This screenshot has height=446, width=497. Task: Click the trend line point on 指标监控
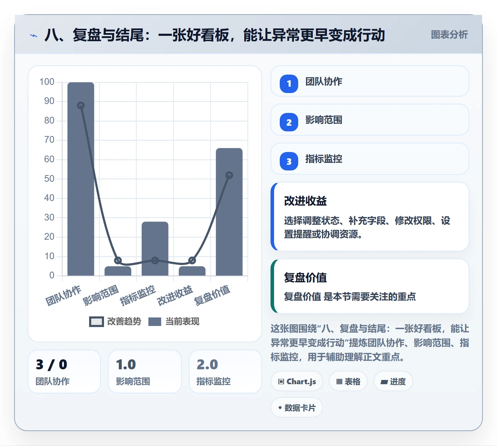coord(155,260)
